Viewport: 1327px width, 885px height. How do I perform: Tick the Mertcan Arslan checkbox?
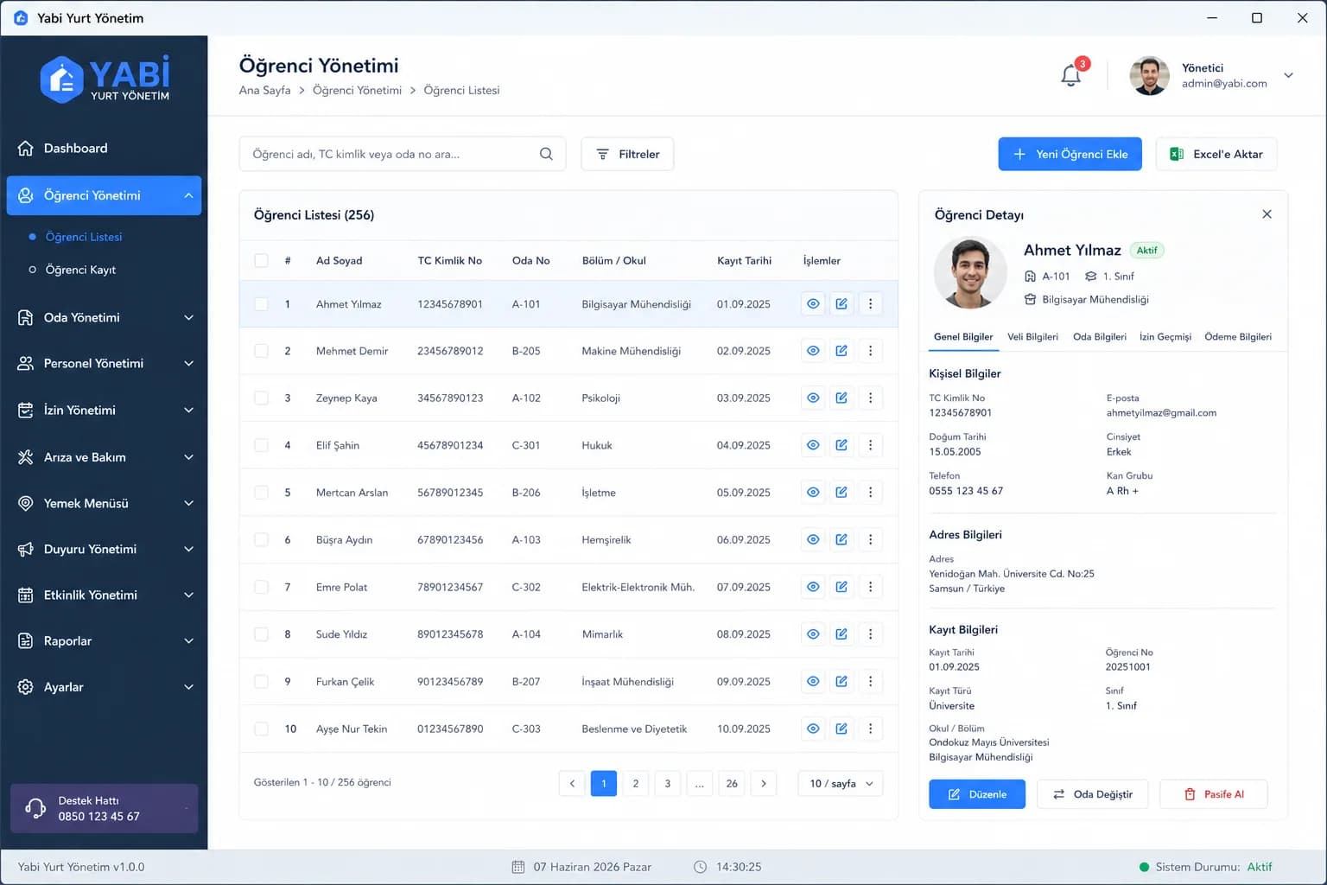[x=261, y=493]
